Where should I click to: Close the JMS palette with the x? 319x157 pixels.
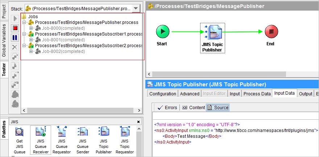coord(138,122)
